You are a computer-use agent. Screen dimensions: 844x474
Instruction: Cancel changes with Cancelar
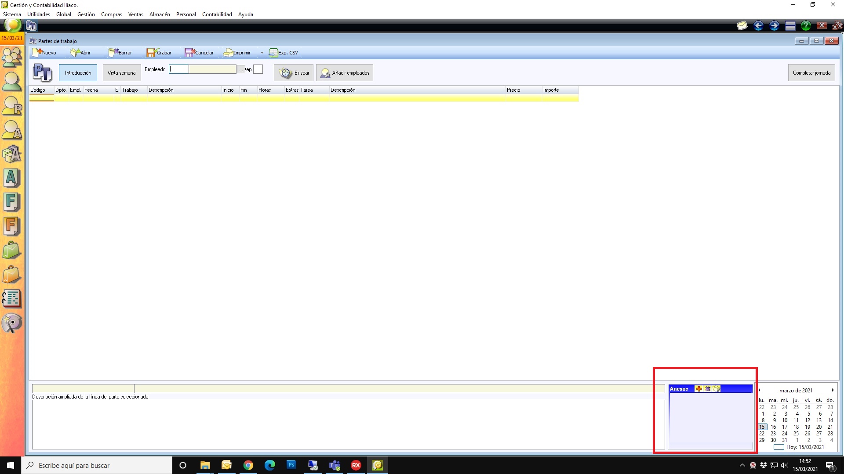point(199,53)
